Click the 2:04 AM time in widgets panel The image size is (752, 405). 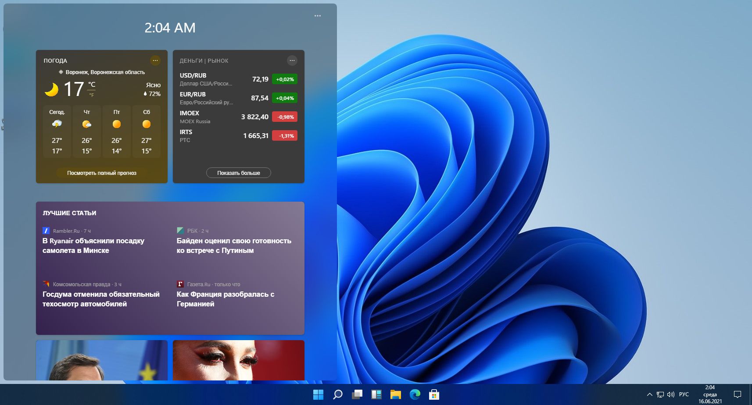[x=170, y=28]
